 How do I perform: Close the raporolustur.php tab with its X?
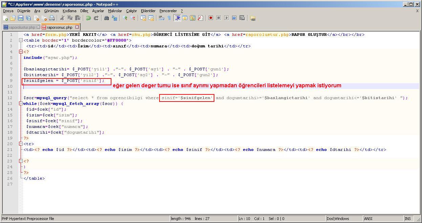pyautogui.click(x=38, y=27)
